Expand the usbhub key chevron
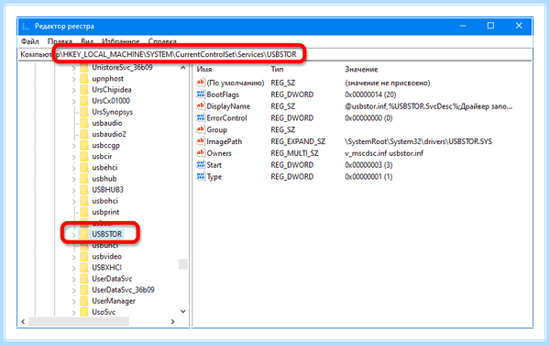 pos(73,179)
